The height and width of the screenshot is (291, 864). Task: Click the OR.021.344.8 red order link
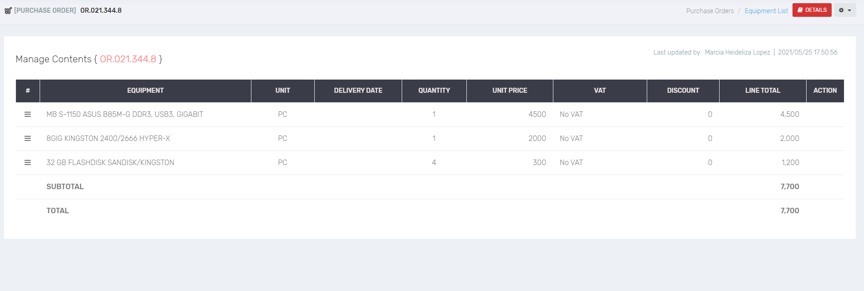[x=128, y=59]
